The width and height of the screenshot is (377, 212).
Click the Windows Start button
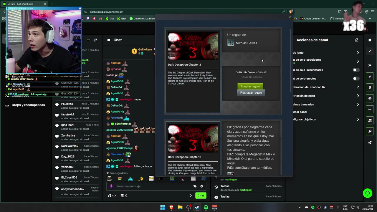tap(163, 207)
